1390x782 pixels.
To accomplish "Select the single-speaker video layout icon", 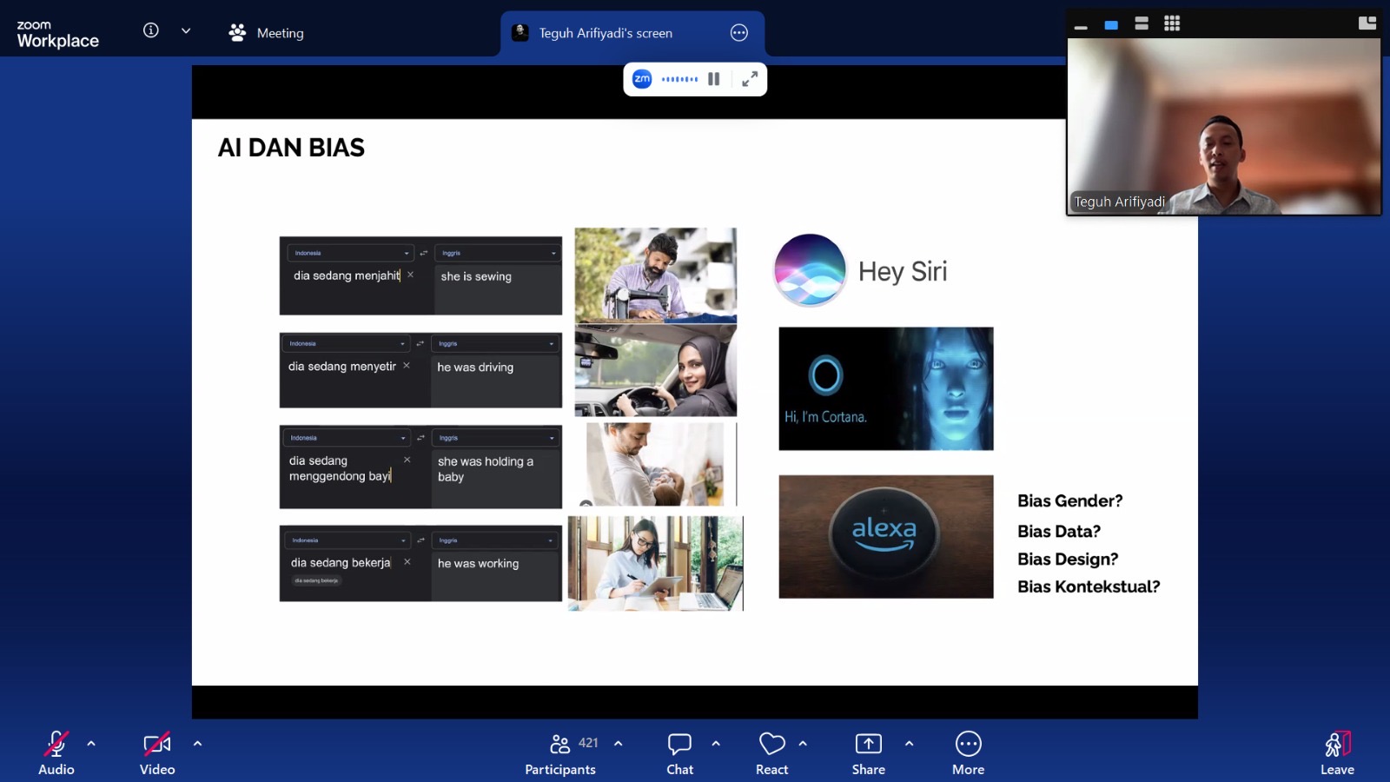I will pyautogui.click(x=1111, y=25).
